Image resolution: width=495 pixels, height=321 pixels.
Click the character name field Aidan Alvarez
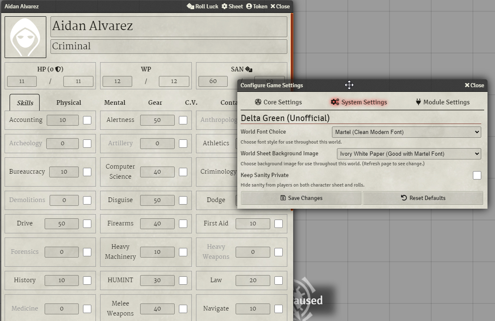coord(169,27)
